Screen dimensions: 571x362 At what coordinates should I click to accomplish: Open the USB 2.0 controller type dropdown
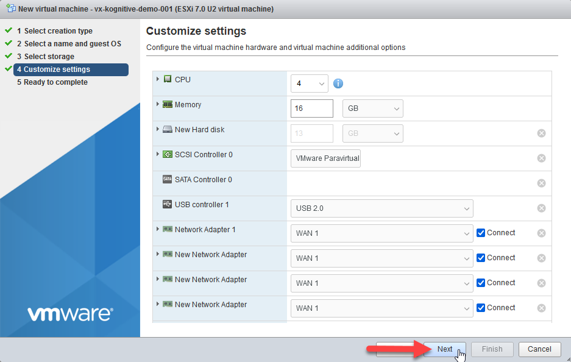[x=381, y=208]
